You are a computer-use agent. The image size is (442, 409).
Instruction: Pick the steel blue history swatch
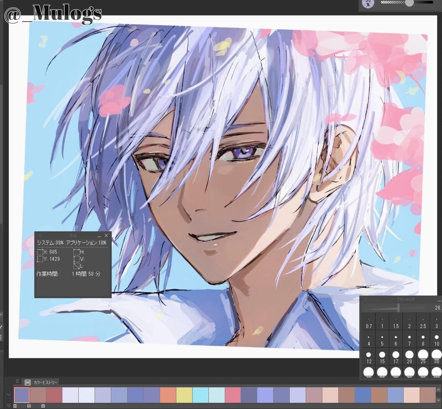click(363, 395)
